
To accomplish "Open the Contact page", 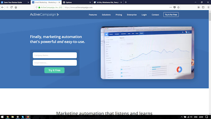I will (x=155, y=15).
